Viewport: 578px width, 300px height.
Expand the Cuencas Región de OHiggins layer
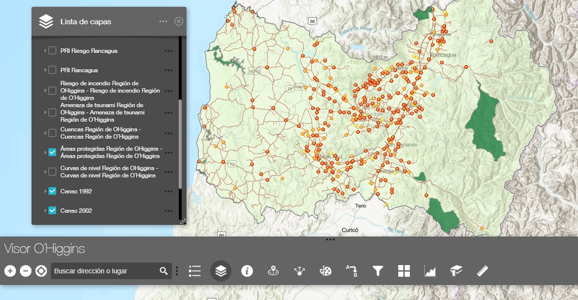point(45,133)
